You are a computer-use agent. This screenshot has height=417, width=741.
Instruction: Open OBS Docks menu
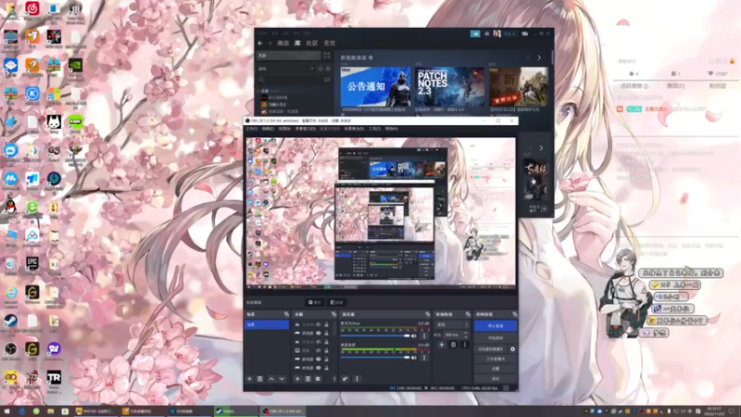(x=306, y=129)
